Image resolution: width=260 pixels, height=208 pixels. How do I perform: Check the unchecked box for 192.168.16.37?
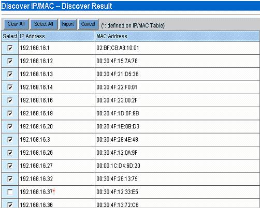pos(10,192)
